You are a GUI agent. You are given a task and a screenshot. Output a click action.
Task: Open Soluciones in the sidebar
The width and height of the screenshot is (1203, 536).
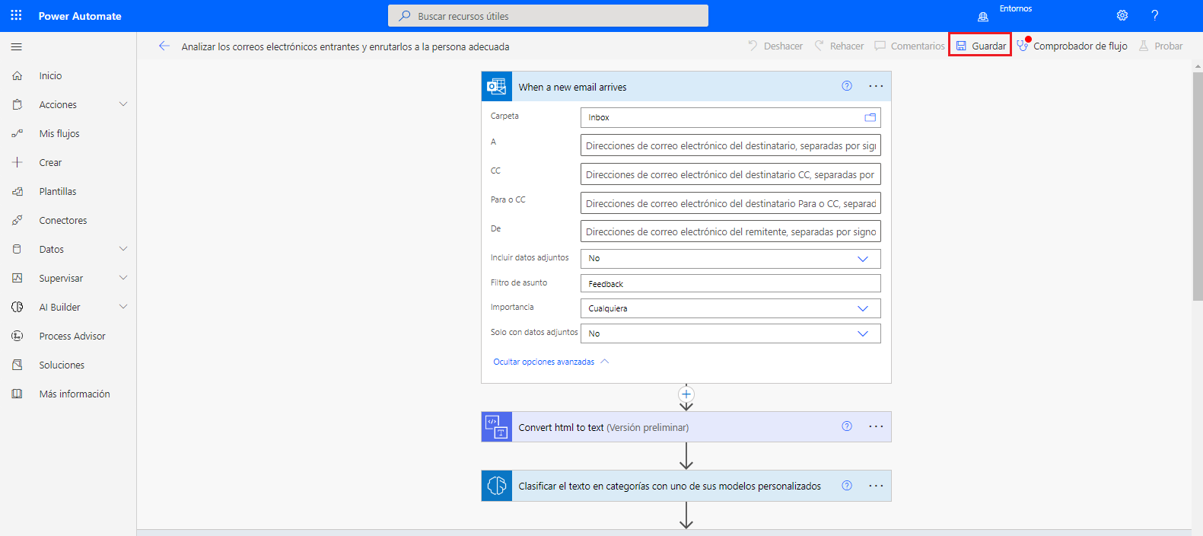[x=62, y=365]
